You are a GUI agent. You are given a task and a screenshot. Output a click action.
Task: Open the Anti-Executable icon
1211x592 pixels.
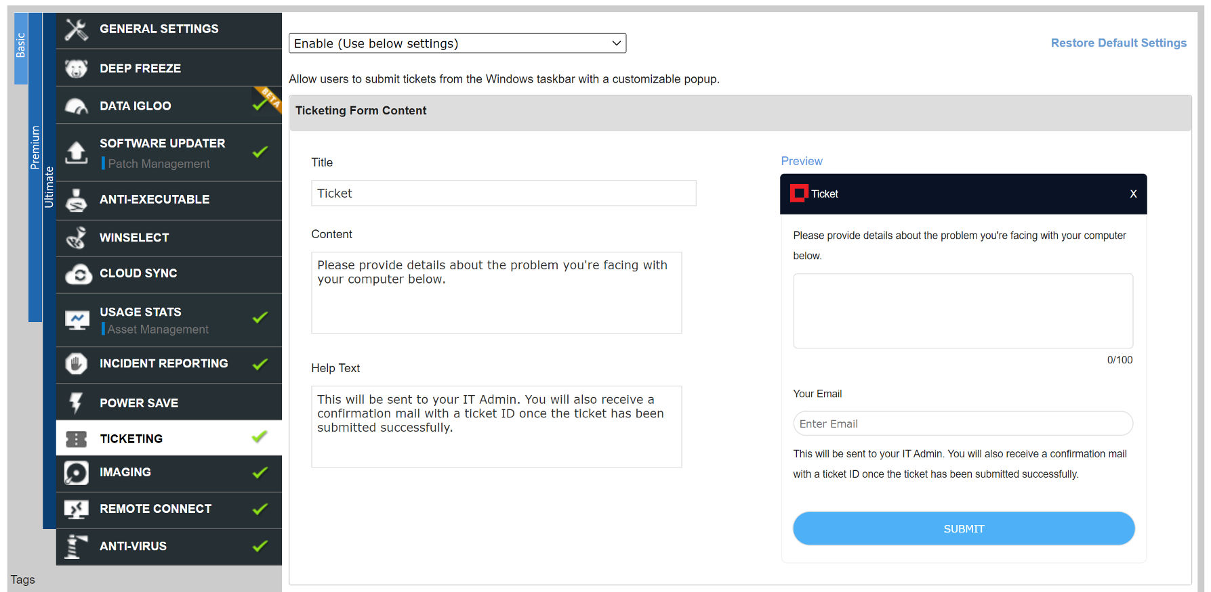click(77, 200)
